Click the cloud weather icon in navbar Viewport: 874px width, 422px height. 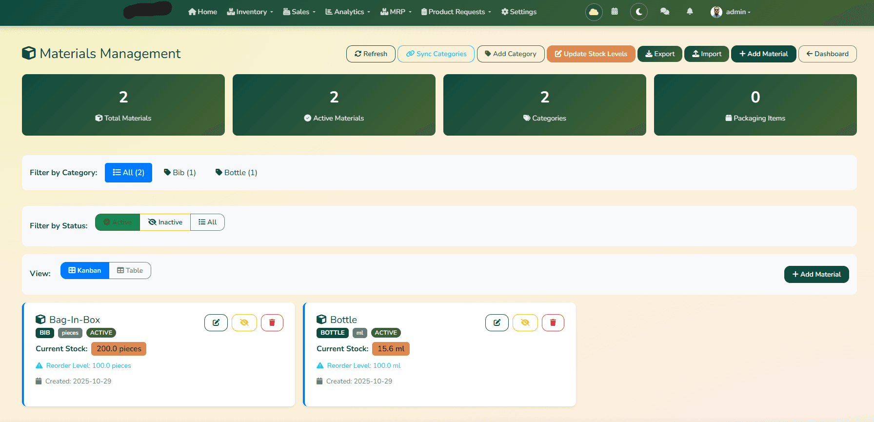pos(594,12)
